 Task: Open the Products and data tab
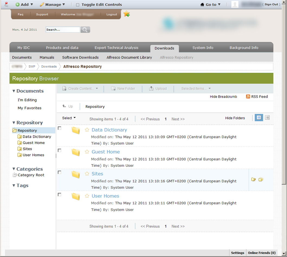62,48
